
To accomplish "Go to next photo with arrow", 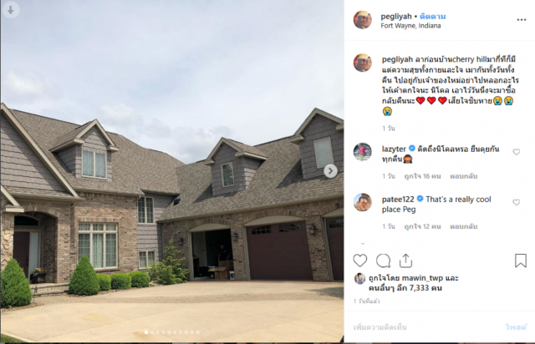I will click(x=330, y=171).
